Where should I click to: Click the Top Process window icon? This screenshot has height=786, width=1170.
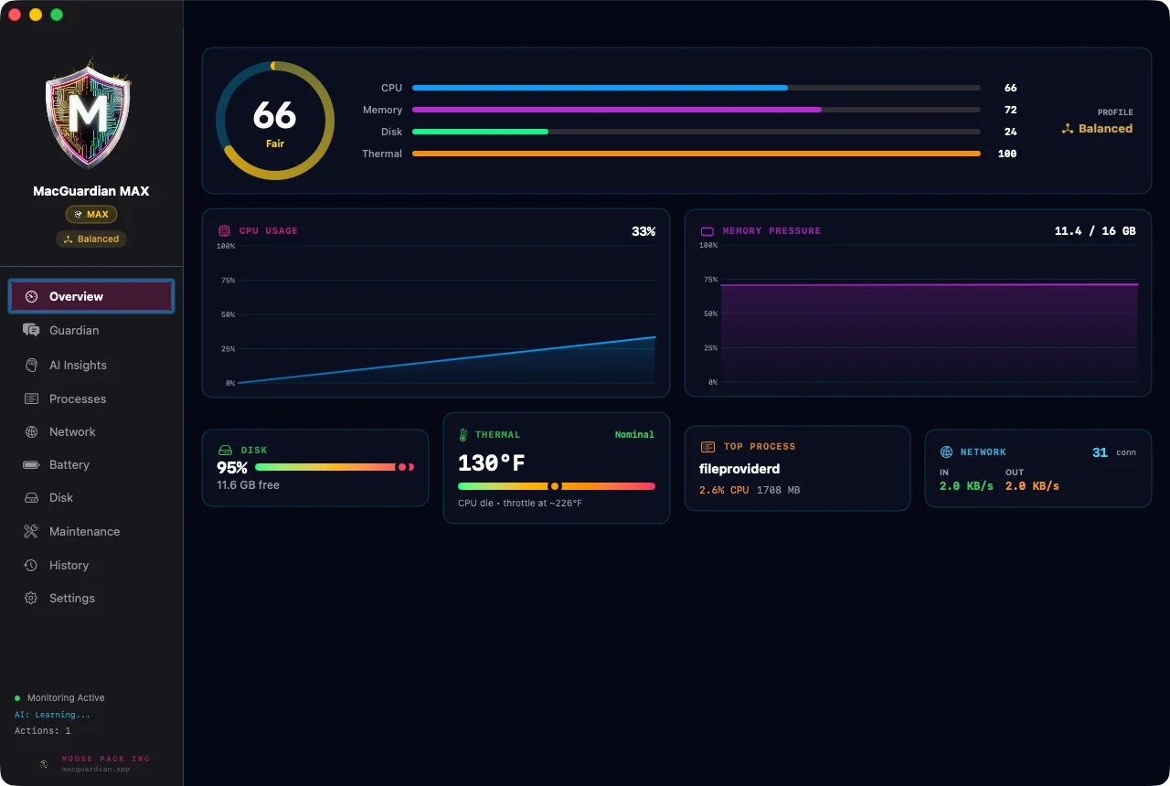707,447
